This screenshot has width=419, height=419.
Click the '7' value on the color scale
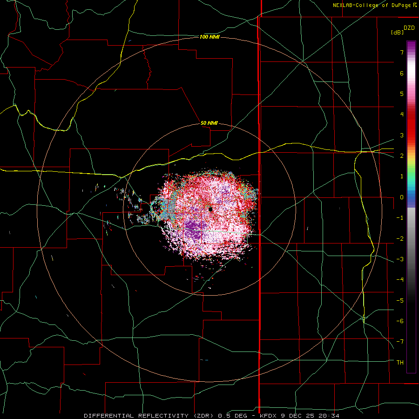click(x=402, y=52)
